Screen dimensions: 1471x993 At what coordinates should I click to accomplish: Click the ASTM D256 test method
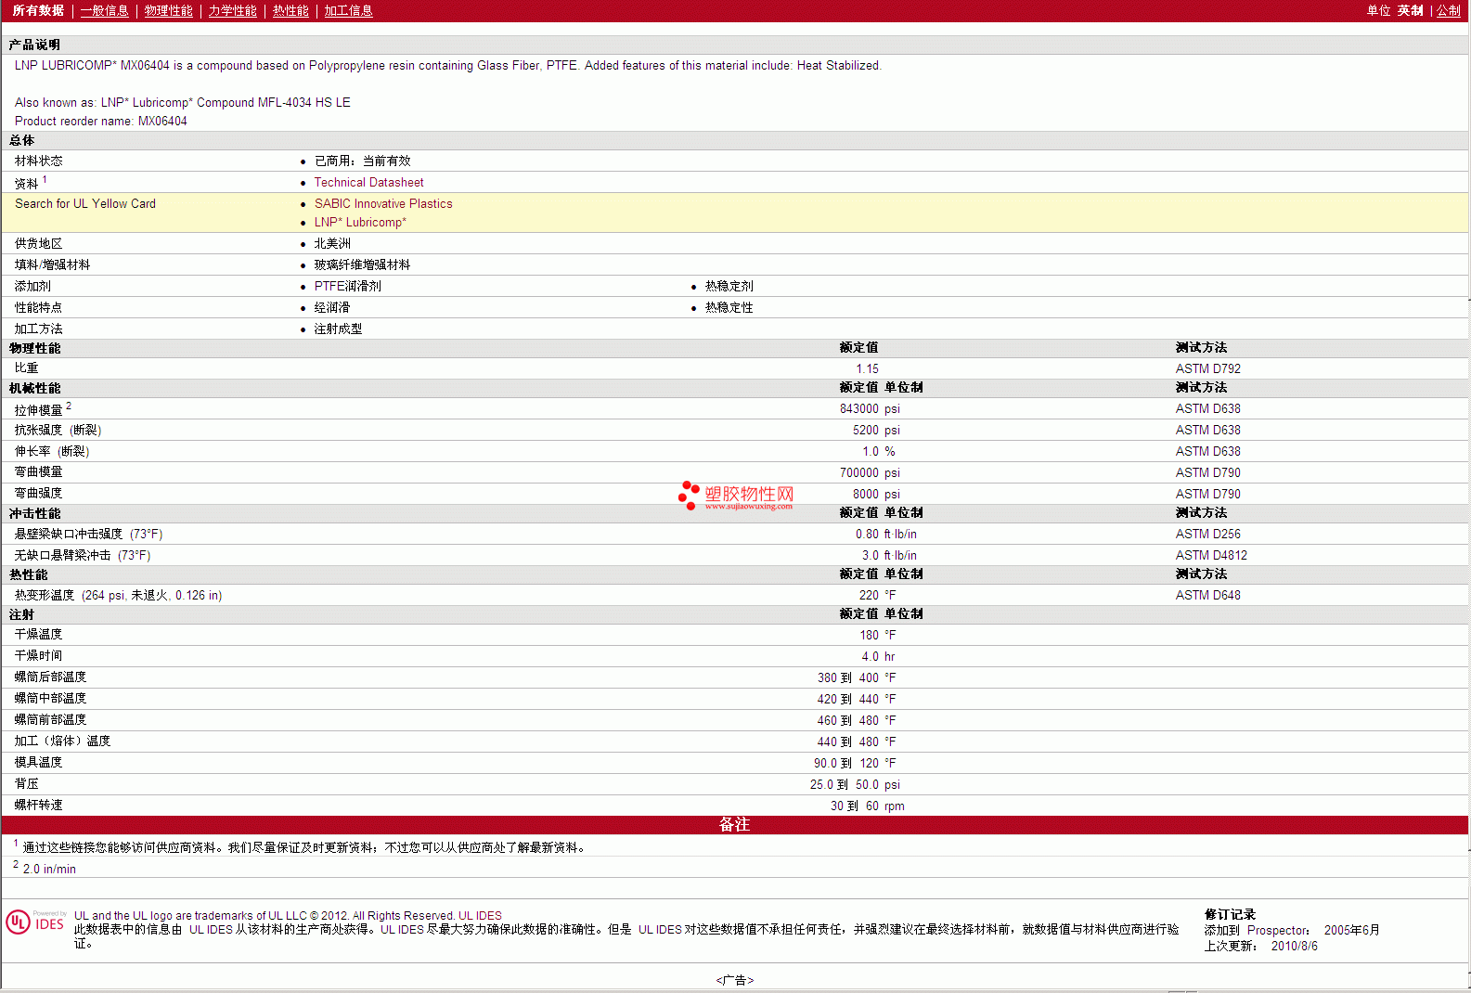pyautogui.click(x=1207, y=535)
